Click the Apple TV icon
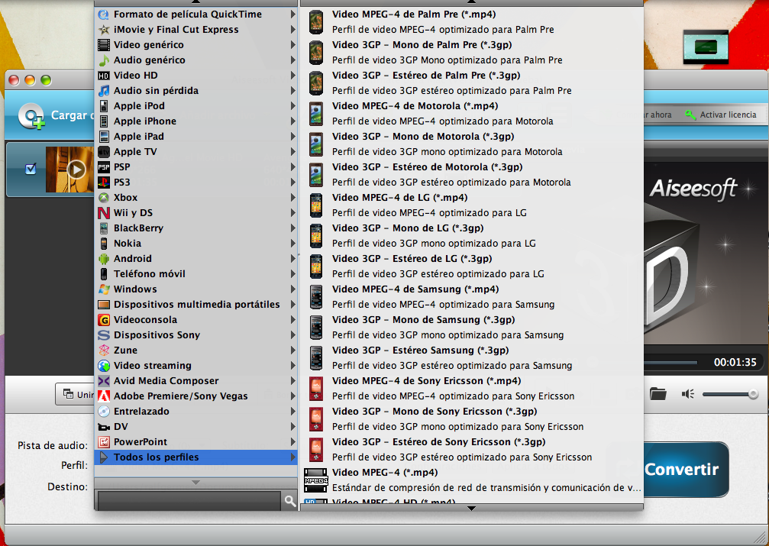 pos(104,152)
